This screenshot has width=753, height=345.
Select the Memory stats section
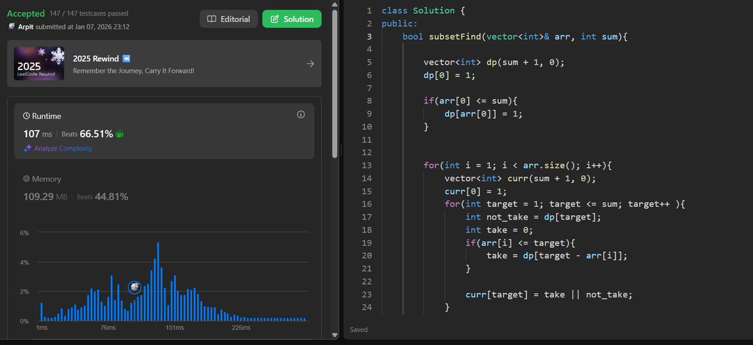[x=164, y=188]
